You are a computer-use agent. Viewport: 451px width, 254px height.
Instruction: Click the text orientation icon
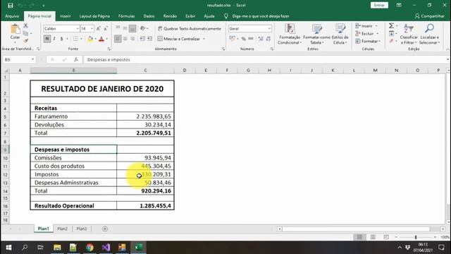click(x=143, y=28)
